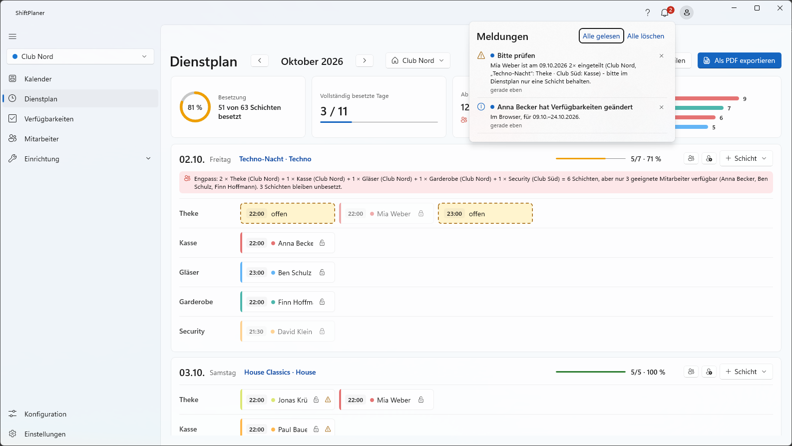Image resolution: width=792 pixels, height=446 pixels.
Task: Open the help question mark icon
Action: coord(648,12)
